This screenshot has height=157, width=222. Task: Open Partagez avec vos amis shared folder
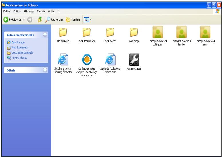point(205,32)
